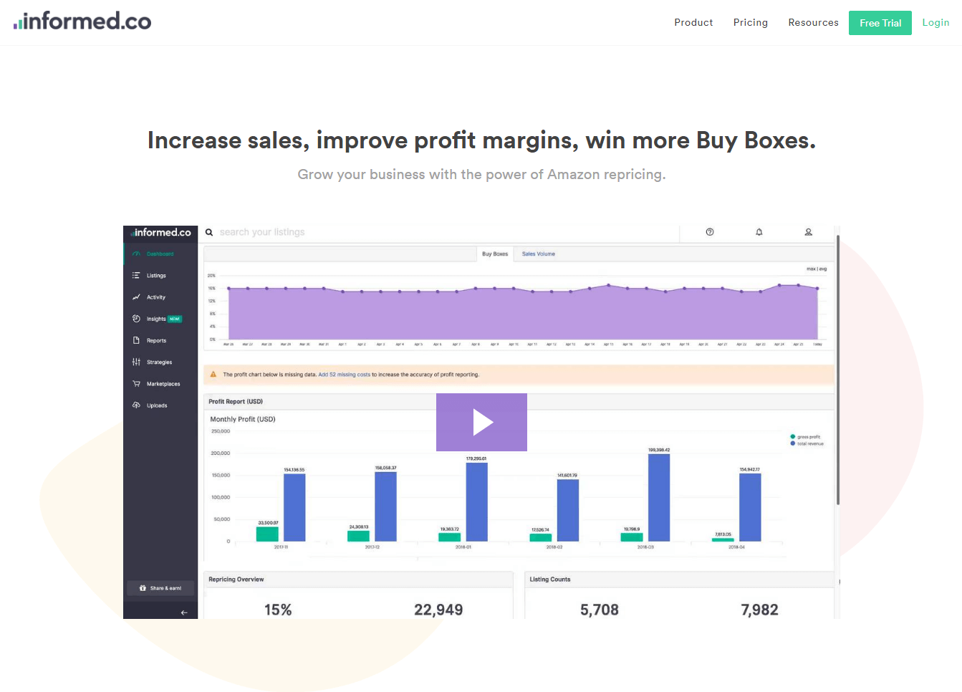This screenshot has width=962, height=692.
Task: Click the Uploads label in the sidebar
Action: click(157, 405)
